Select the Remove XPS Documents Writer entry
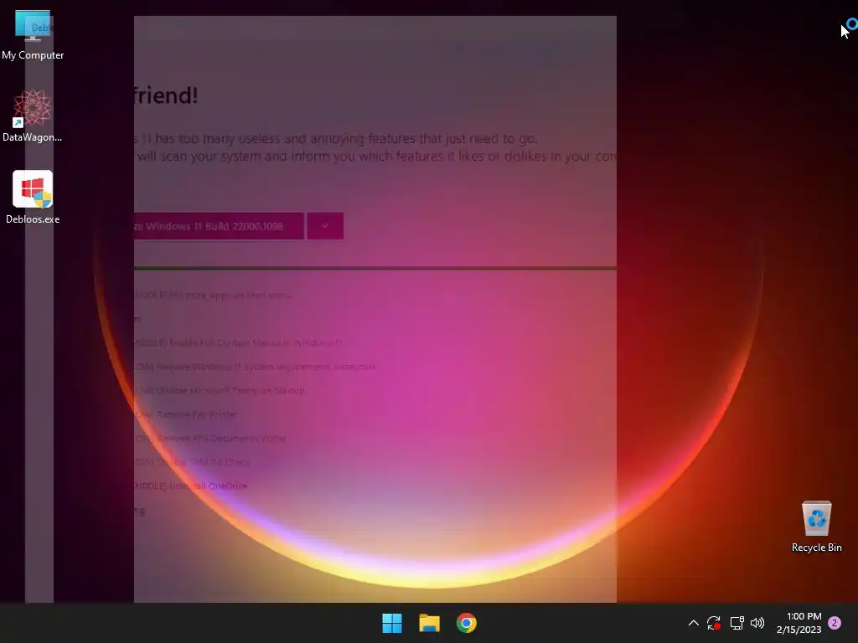This screenshot has width=858, height=643. point(210,438)
